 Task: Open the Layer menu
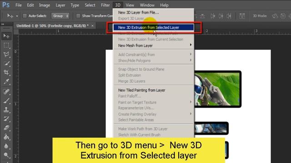[60, 5]
